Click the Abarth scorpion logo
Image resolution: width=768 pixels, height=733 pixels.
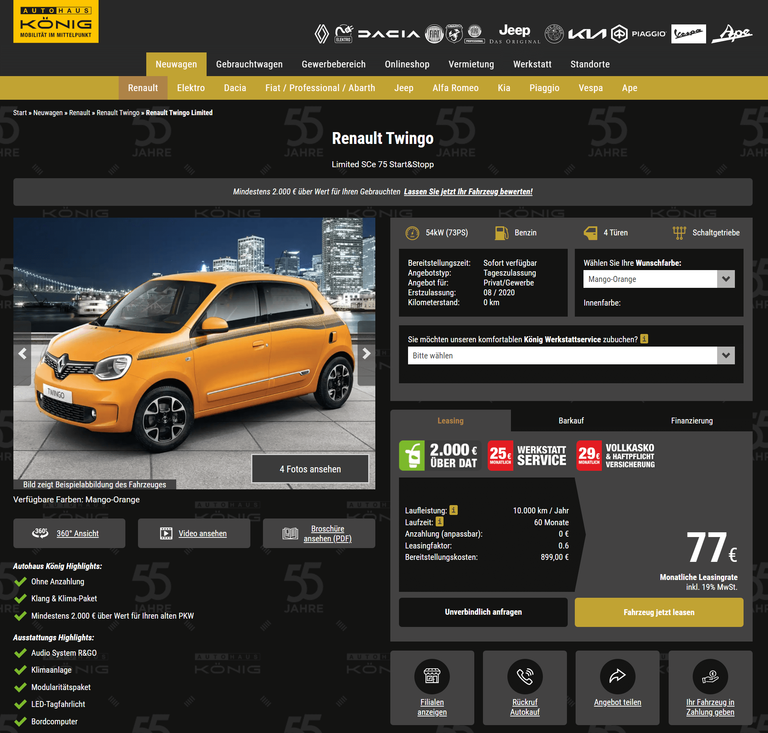(x=454, y=34)
